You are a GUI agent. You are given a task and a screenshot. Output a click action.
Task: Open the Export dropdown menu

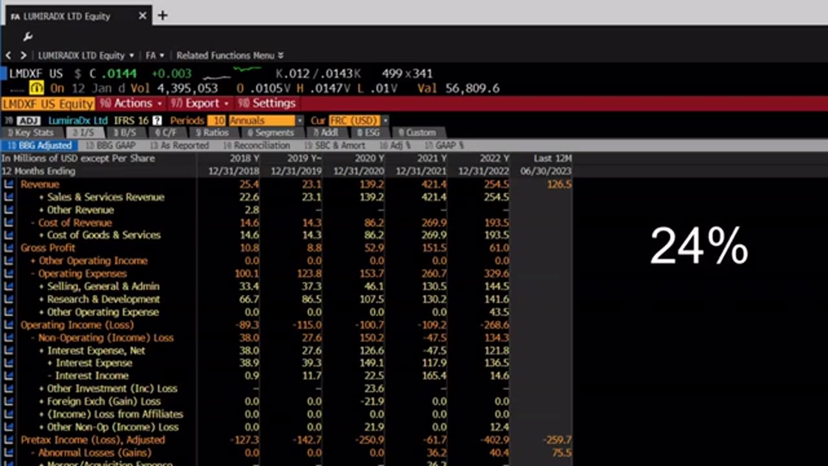coord(199,104)
